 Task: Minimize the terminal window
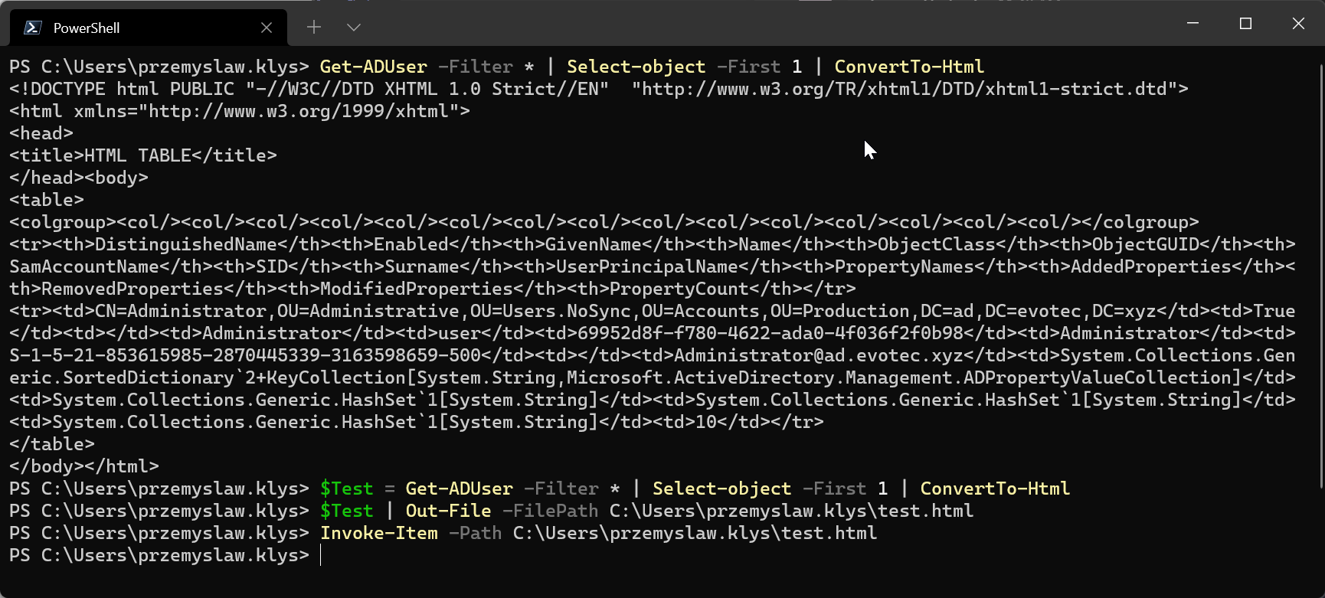pos(1192,24)
